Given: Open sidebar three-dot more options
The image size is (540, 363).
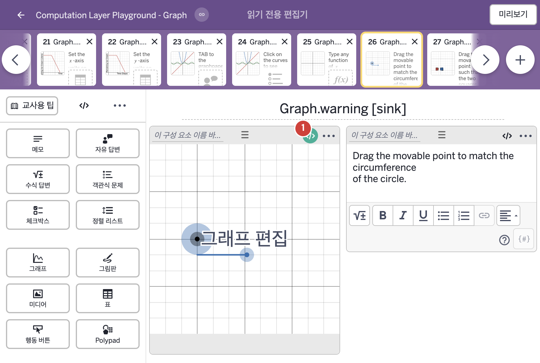Looking at the screenshot, I should pyautogui.click(x=120, y=106).
